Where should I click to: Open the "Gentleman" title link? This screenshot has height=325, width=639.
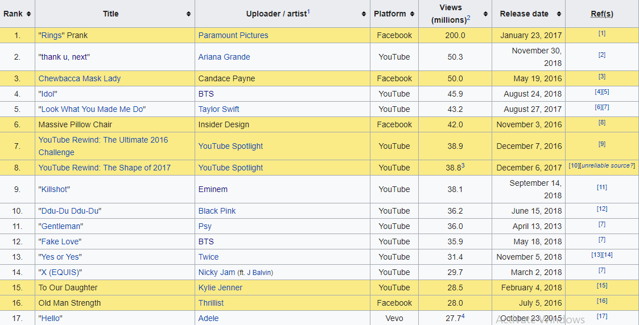point(61,226)
